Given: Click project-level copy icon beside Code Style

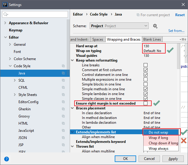Looking at the screenshot, I should tap(63, 66).
